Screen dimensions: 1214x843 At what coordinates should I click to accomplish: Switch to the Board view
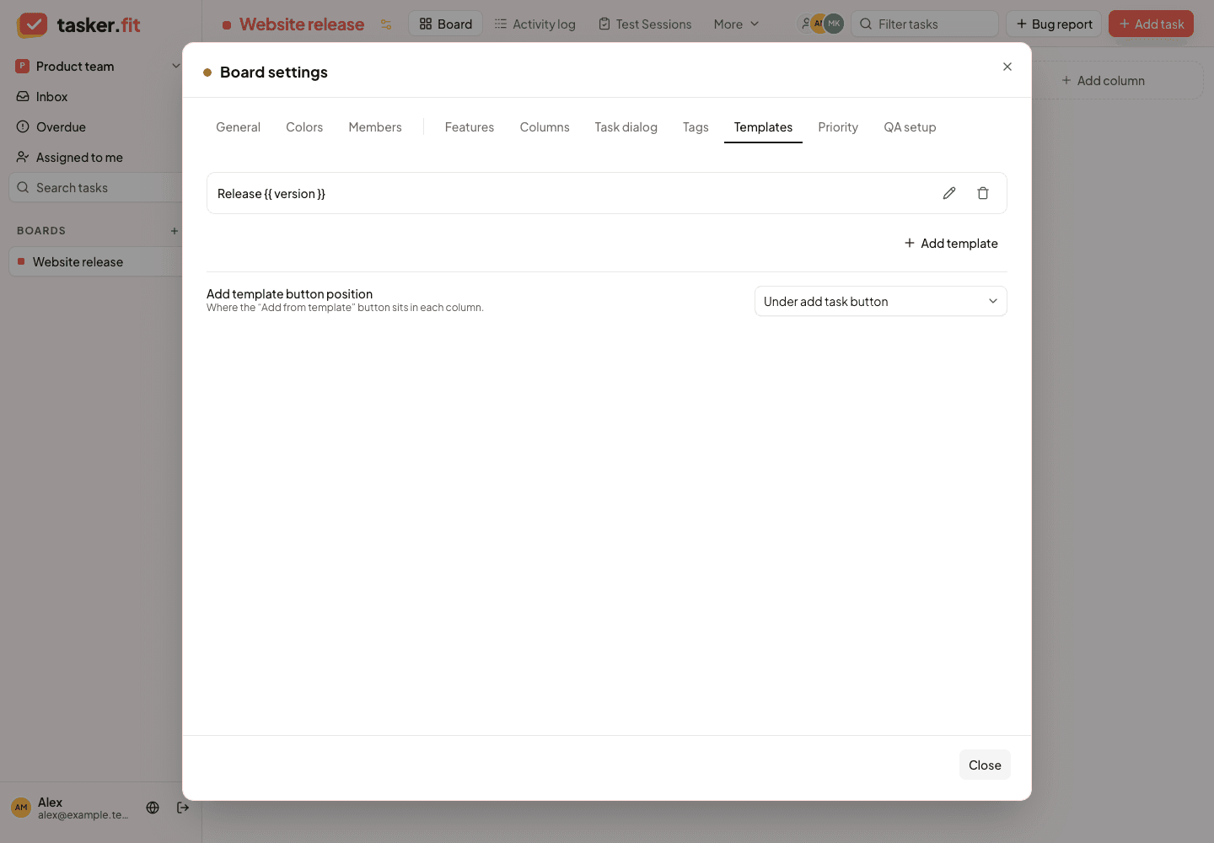click(446, 24)
